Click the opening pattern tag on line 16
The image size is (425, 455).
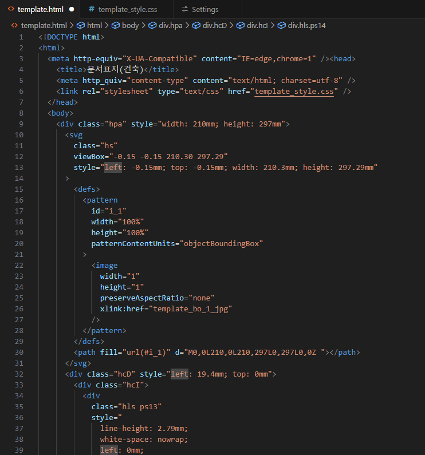coord(100,200)
